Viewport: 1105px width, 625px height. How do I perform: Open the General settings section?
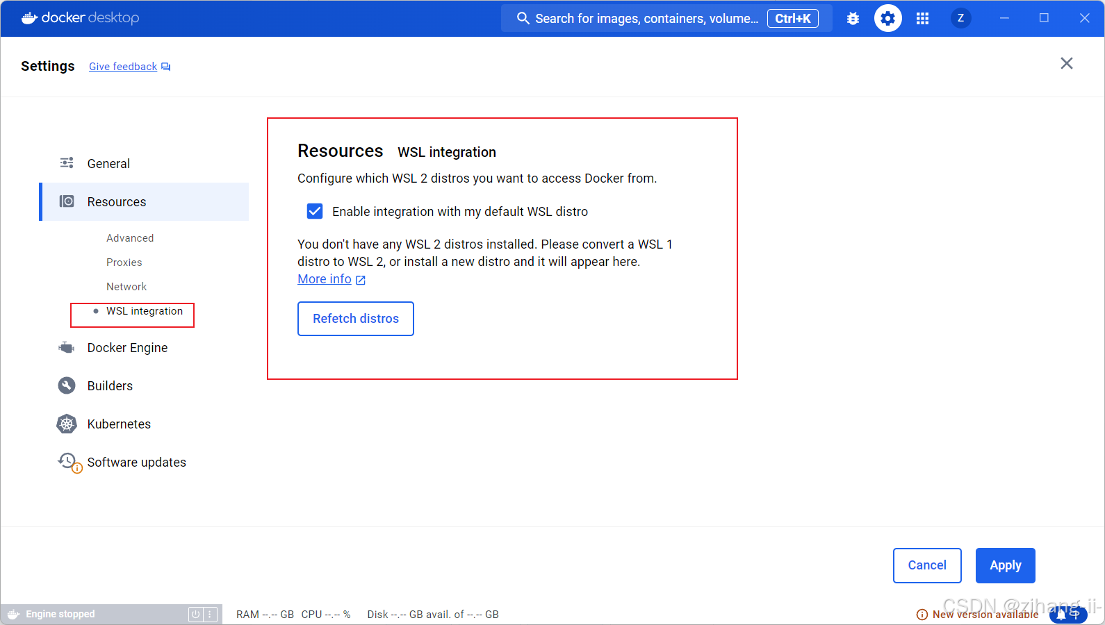pos(144,163)
